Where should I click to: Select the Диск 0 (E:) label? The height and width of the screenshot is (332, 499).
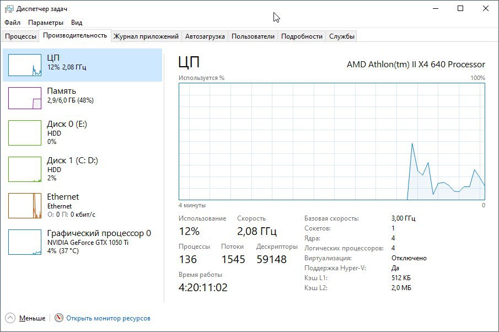click(x=67, y=124)
